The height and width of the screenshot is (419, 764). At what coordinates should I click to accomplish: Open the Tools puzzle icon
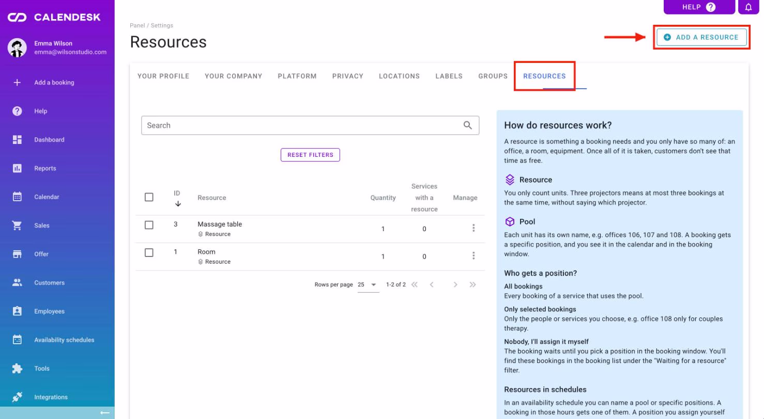[x=17, y=368]
